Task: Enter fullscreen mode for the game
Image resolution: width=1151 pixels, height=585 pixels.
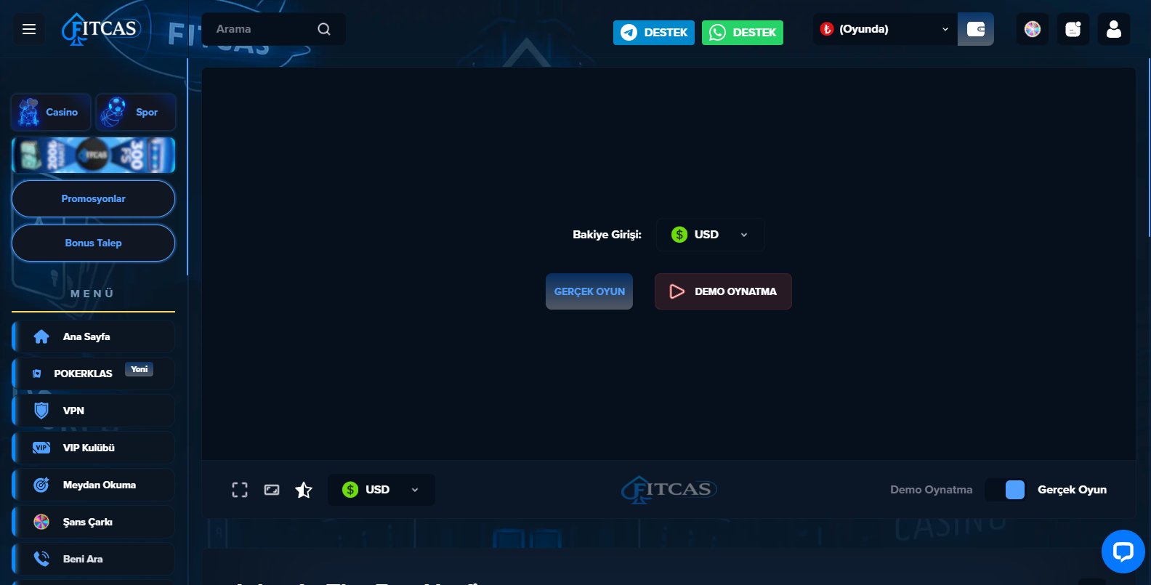Action: [x=240, y=490]
